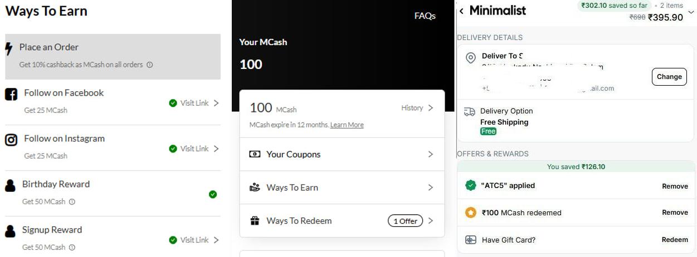Click the gift card icon beside Have Gift Card
This screenshot has height=257, width=697.
pos(471,240)
